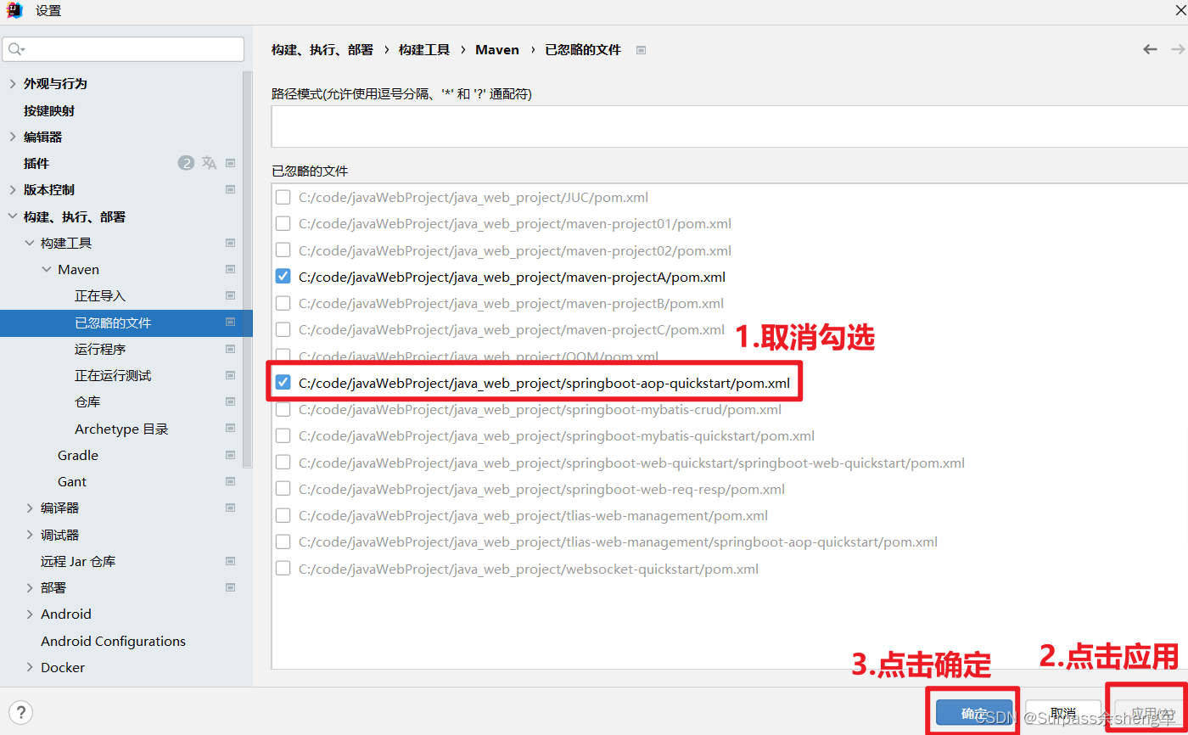Toggle checkbox for websocket-quickstart/pom.xml
This screenshot has height=735, width=1188.
[x=283, y=569]
